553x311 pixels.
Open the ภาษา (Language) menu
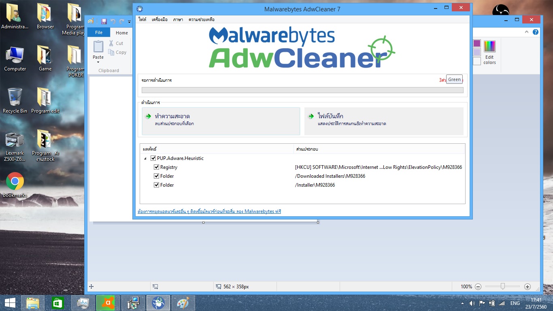178,19
